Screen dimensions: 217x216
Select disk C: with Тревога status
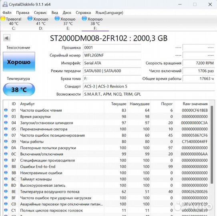click(14, 24)
